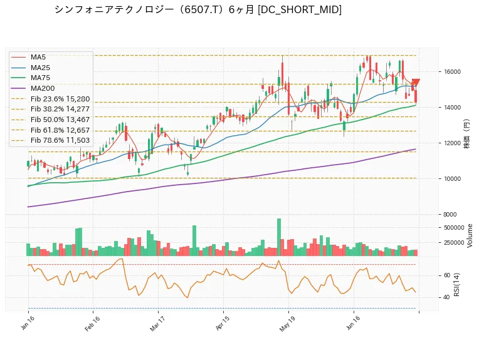Click Fib 78.6% 11,503 legend entry
Viewport: 479px width, 338px height.
50,140
